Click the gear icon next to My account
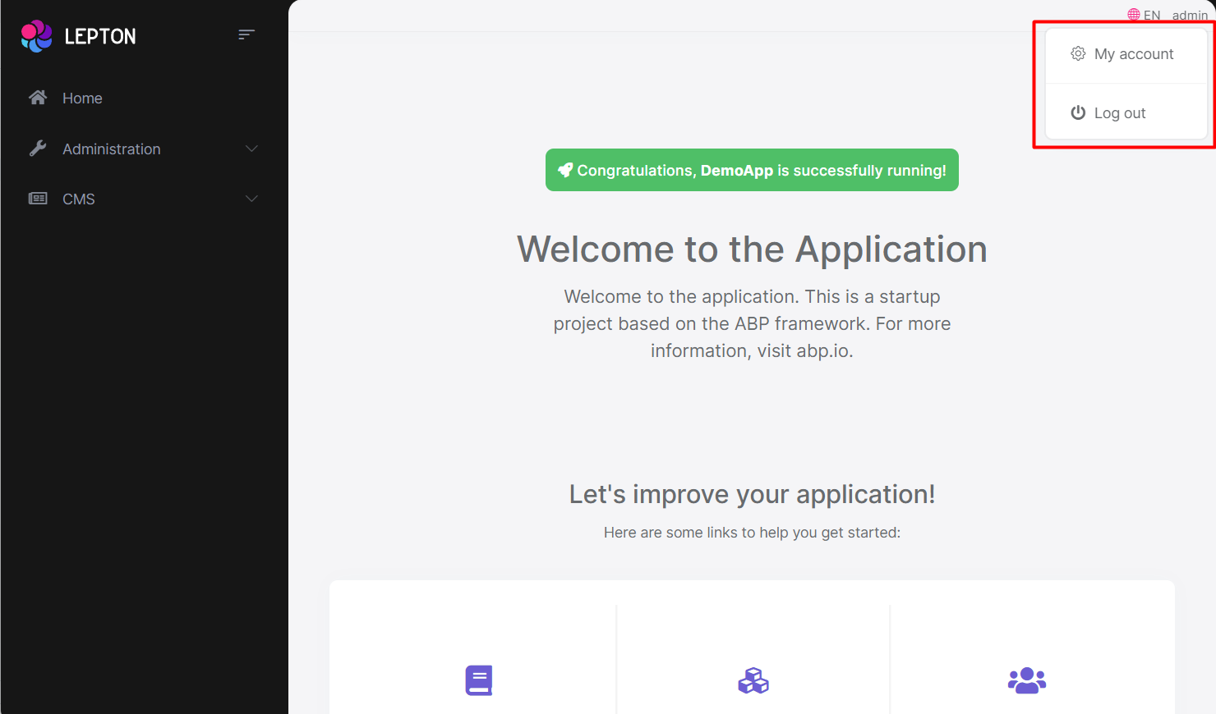1216x714 pixels. 1078,53
